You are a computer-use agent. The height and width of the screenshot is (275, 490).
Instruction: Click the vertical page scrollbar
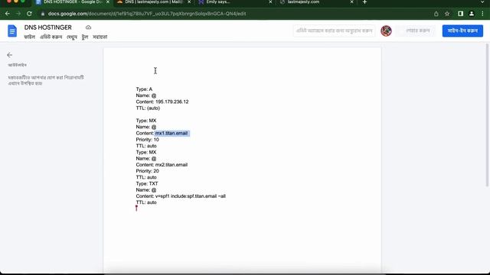coord(487,115)
